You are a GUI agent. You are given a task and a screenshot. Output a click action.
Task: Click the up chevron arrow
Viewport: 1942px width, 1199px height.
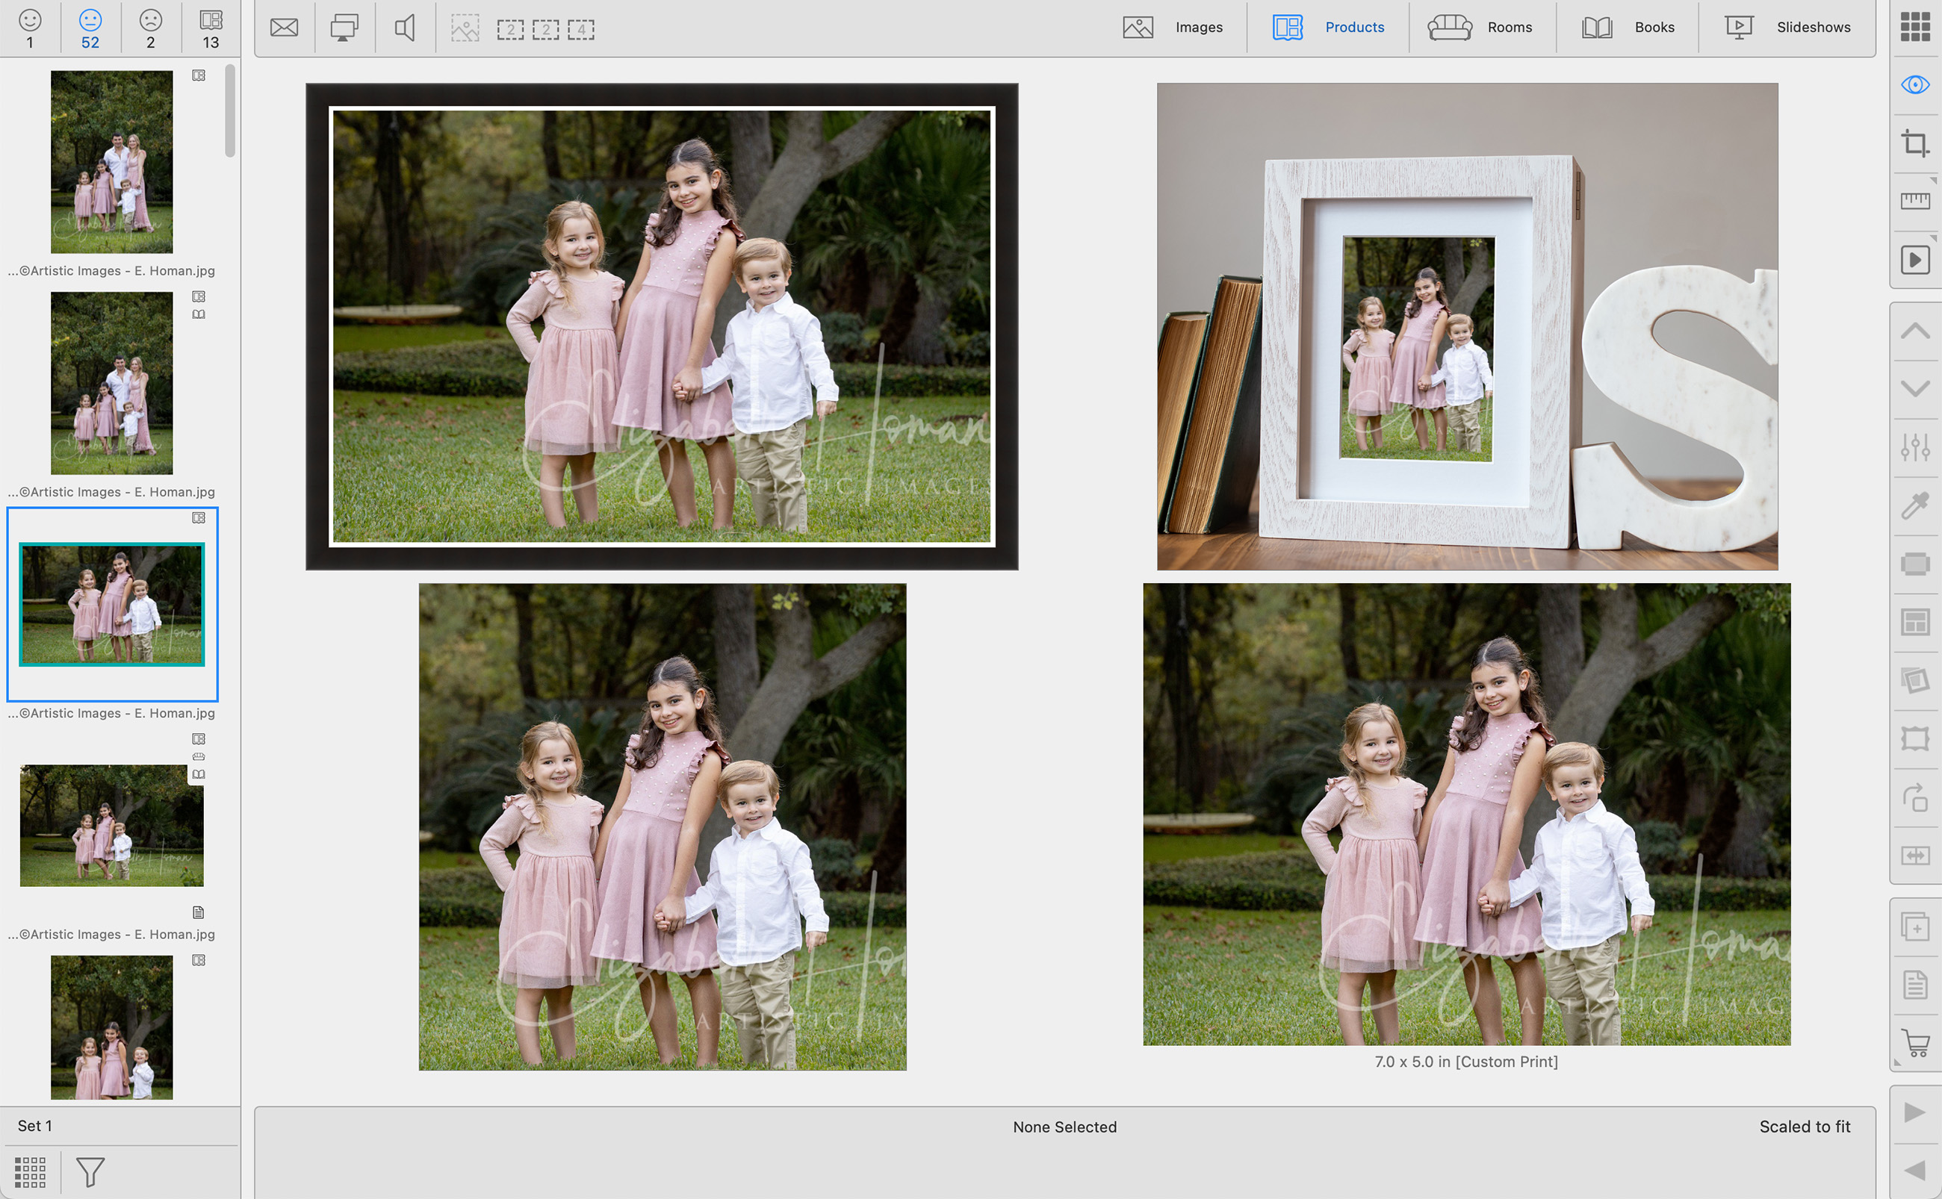[1915, 331]
